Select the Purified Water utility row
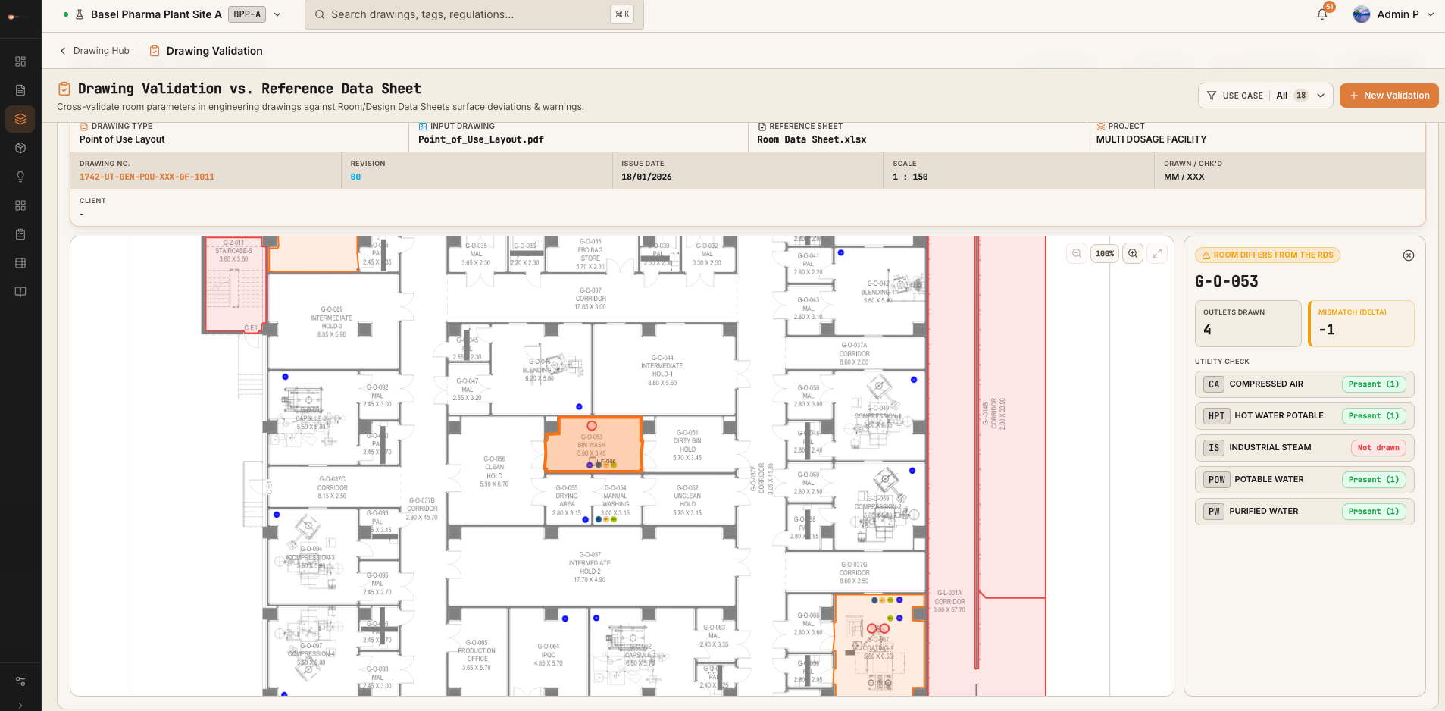The height and width of the screenshot is (711, 1445). tap(1305, 512)
